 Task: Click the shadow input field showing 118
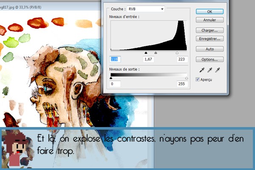pos(115,59)
